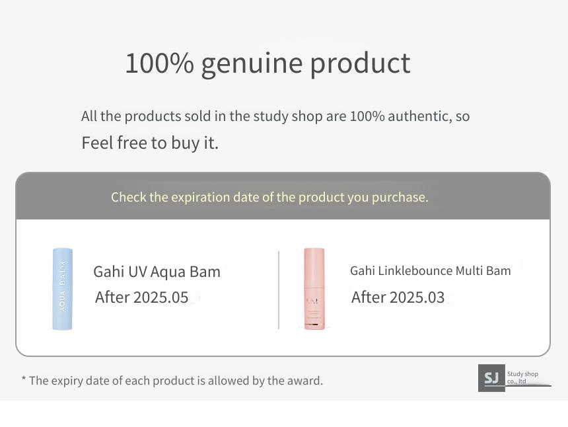Click the products are 100% authentic sentence

275,116
